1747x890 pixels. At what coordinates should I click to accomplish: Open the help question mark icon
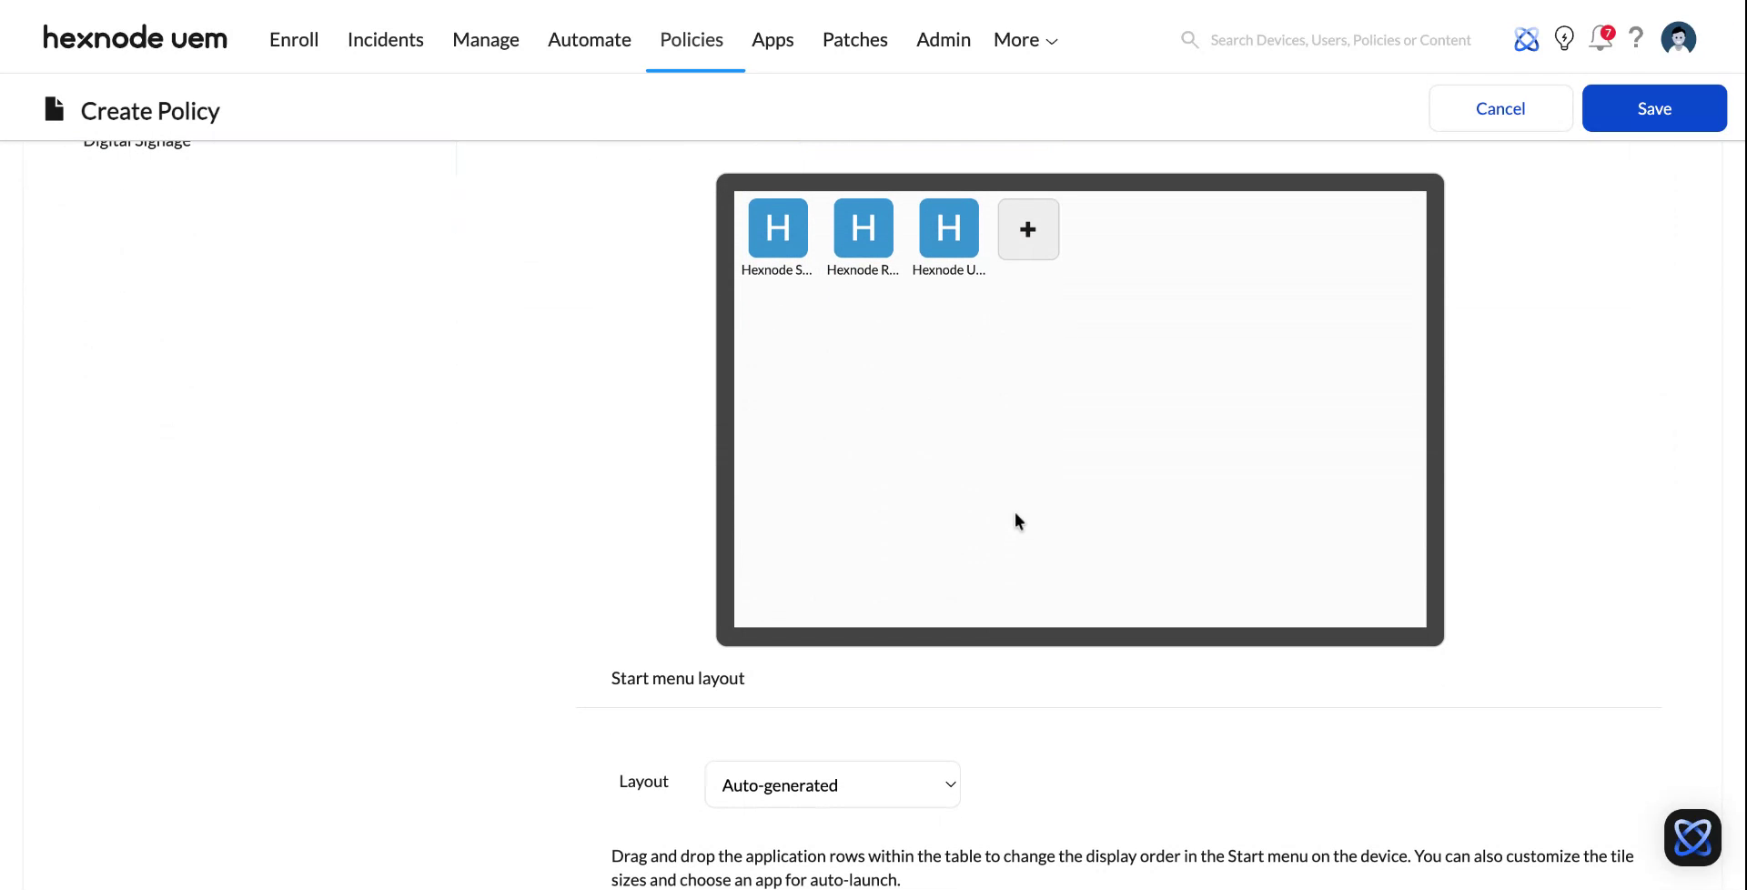[1636, 38]
